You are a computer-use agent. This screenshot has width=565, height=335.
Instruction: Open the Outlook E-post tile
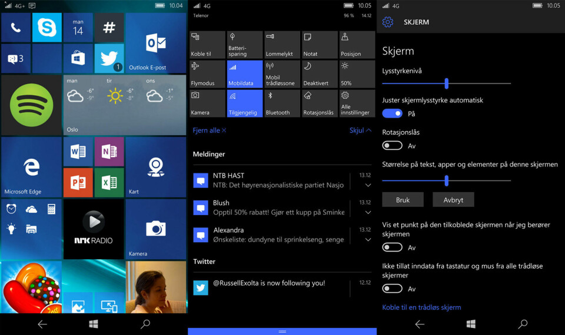[155, 43]
